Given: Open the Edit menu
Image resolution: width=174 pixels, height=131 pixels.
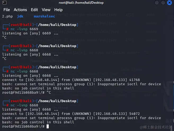Looking at the screenshot, I should click(34, 10).
